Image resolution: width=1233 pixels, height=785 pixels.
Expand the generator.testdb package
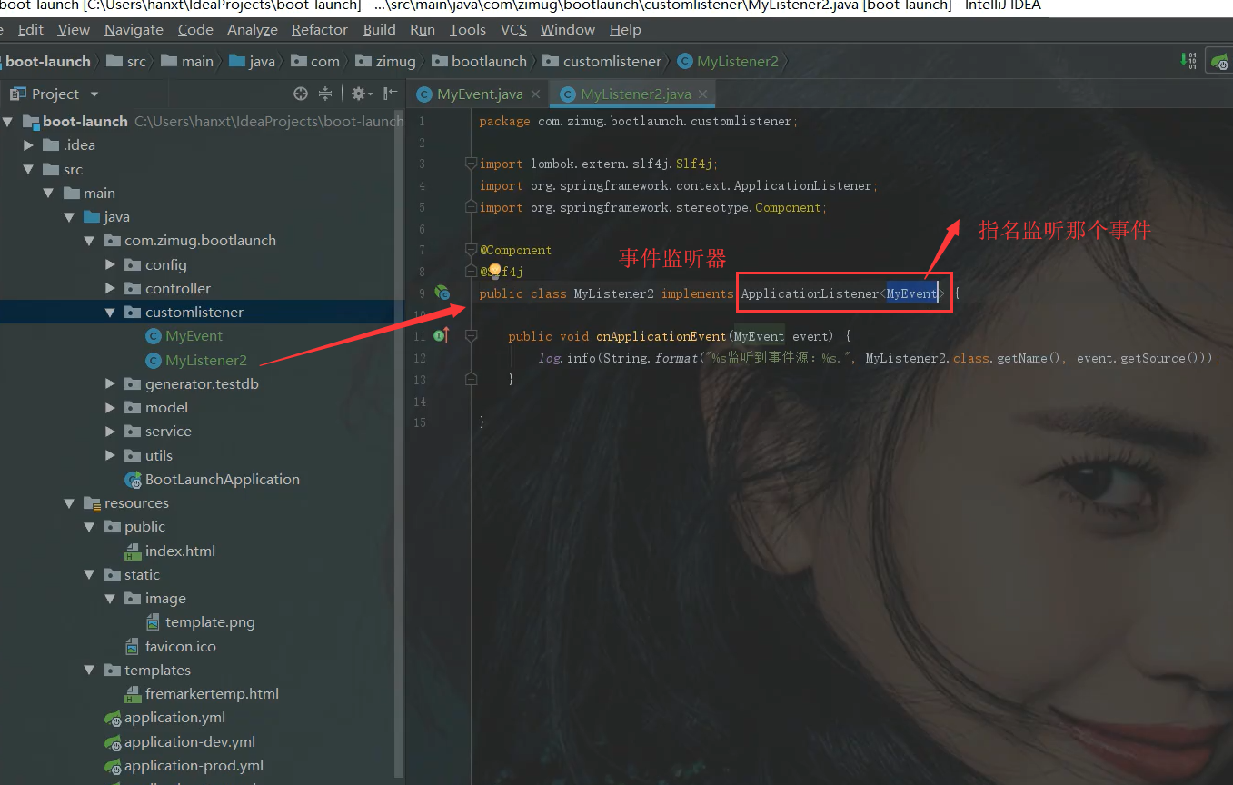[x=110, y=383]
